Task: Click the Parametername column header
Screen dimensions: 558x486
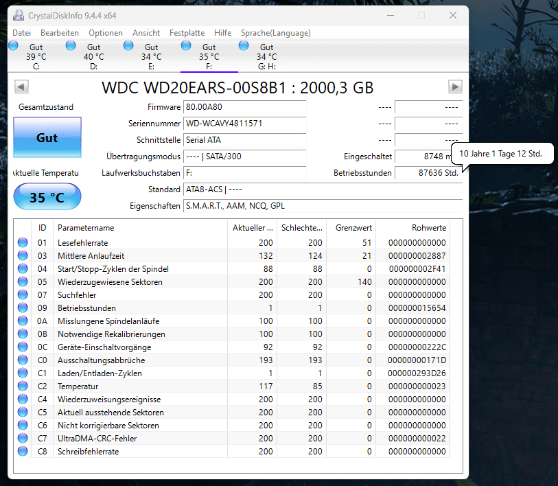Action: [140, 228]
